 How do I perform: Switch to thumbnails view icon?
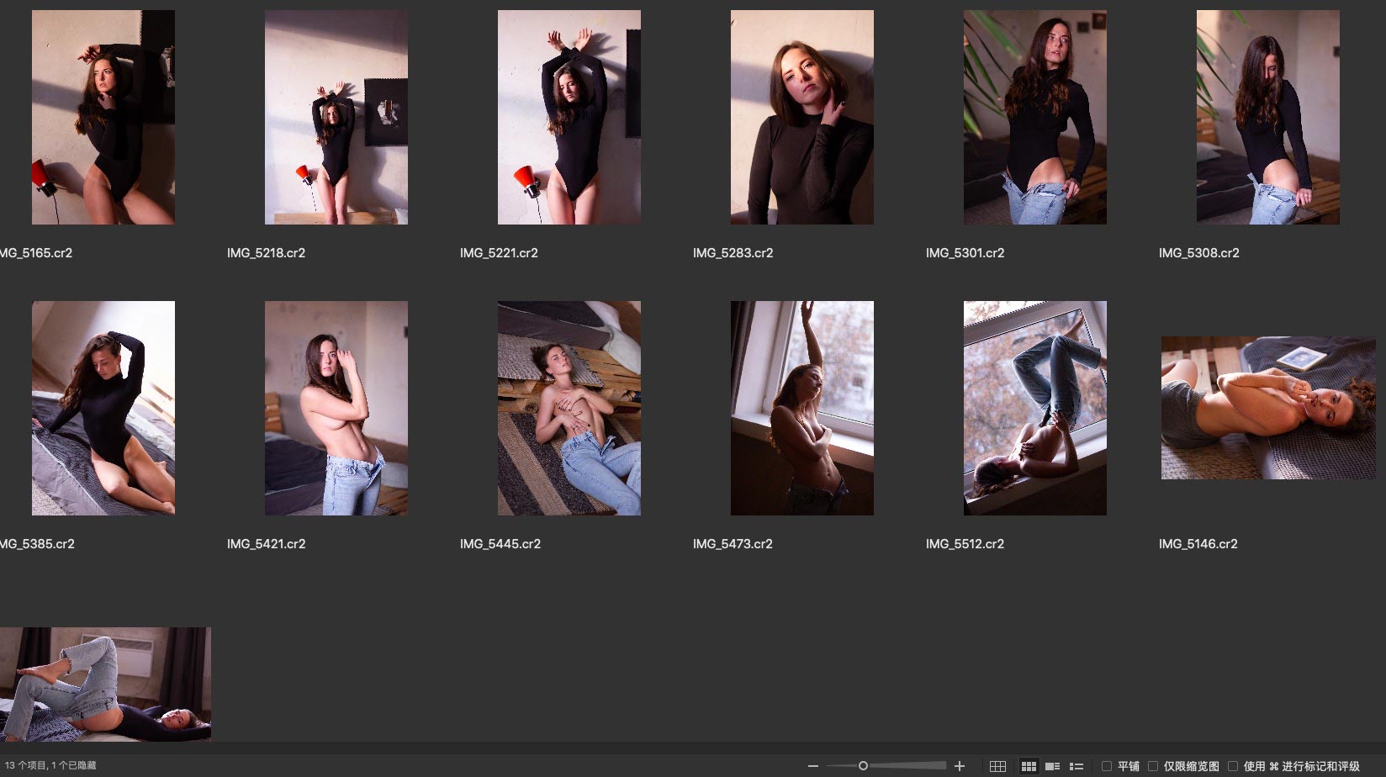pyautogui.click(x=1028, y=766)
